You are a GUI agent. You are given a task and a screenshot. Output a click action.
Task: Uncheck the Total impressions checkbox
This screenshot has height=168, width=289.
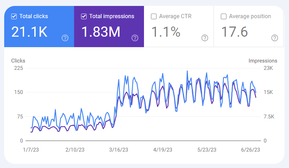[84, 16]
